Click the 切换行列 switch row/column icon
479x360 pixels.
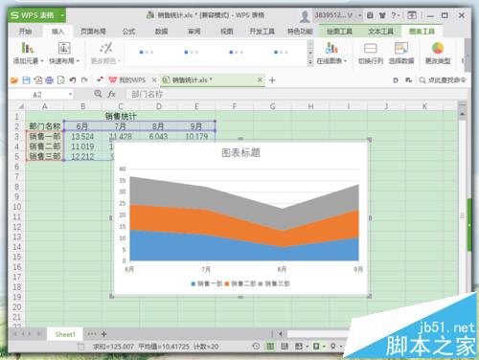(x=370, y=49)
